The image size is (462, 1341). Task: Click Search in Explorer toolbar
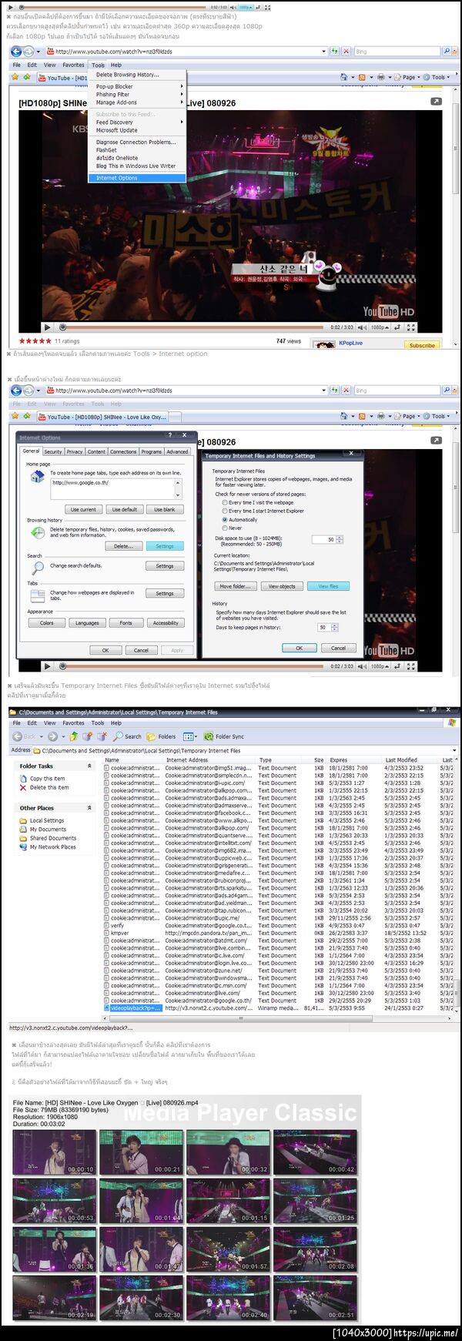coord(128,736)
